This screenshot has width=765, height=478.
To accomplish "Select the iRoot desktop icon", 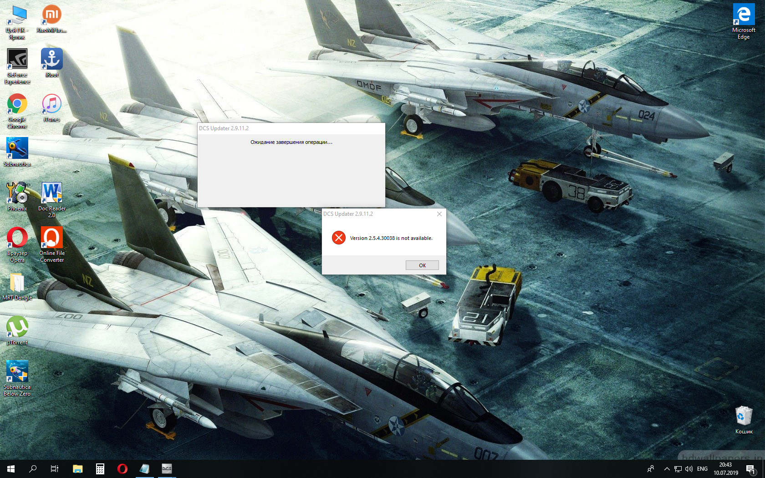I will pos(51,63).
